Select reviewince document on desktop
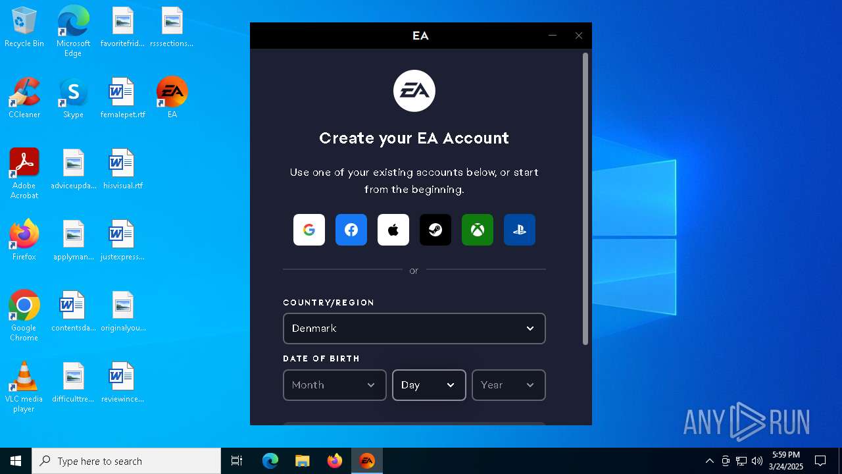This screenshot has width=842, height=474. 122,382
